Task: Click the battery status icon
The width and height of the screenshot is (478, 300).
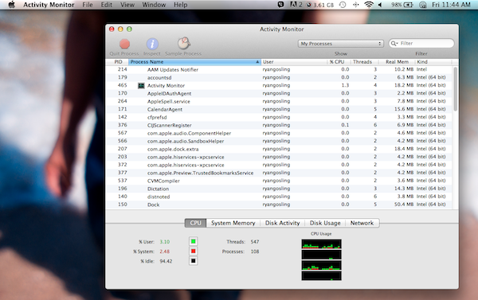Action: tap(408, 5)
